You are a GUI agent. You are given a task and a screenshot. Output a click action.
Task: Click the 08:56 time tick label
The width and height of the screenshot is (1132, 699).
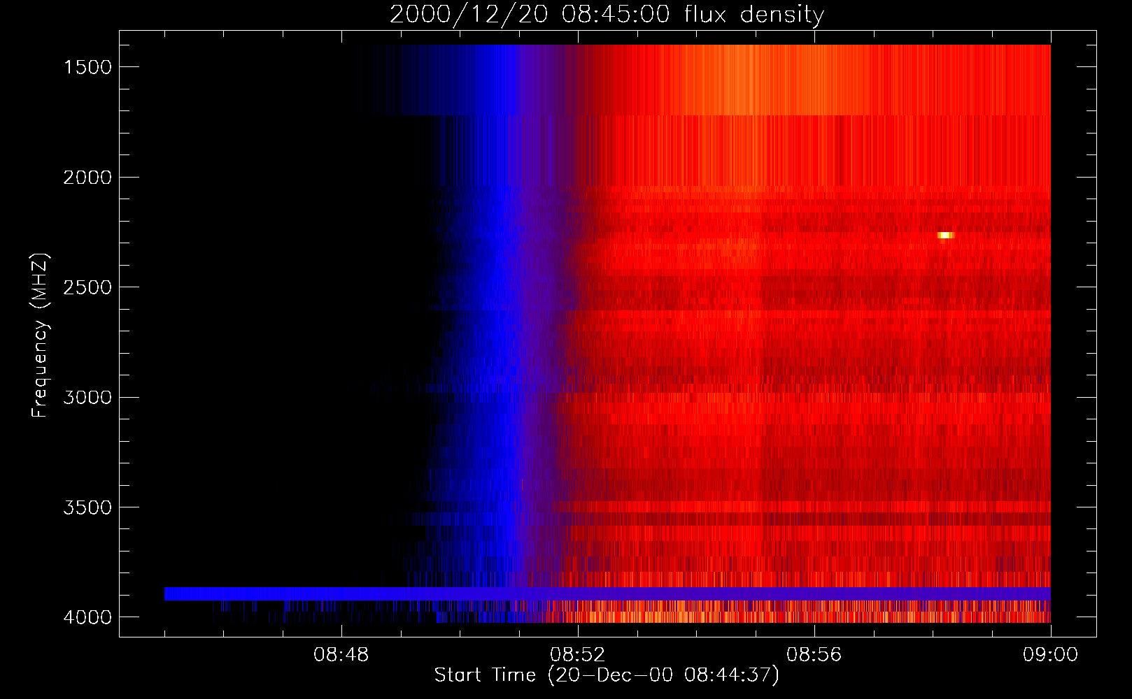tap(814, 655)
